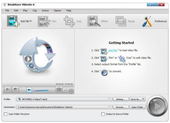Click the Setting... button
Screen dimensions: 170x123
tap(121, 99)
